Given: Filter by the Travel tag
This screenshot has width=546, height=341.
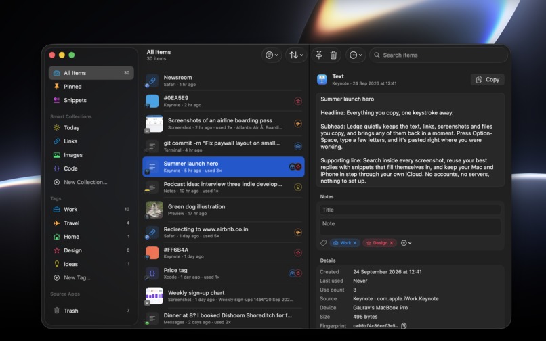Looking at the screenshot, I should tap(91, 223).
